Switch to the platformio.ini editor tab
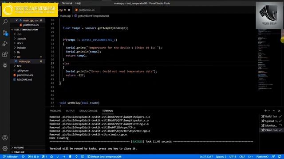 [85, 10]
